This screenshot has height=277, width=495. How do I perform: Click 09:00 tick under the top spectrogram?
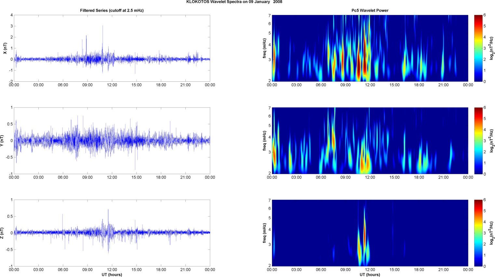(x=345, y=85)
